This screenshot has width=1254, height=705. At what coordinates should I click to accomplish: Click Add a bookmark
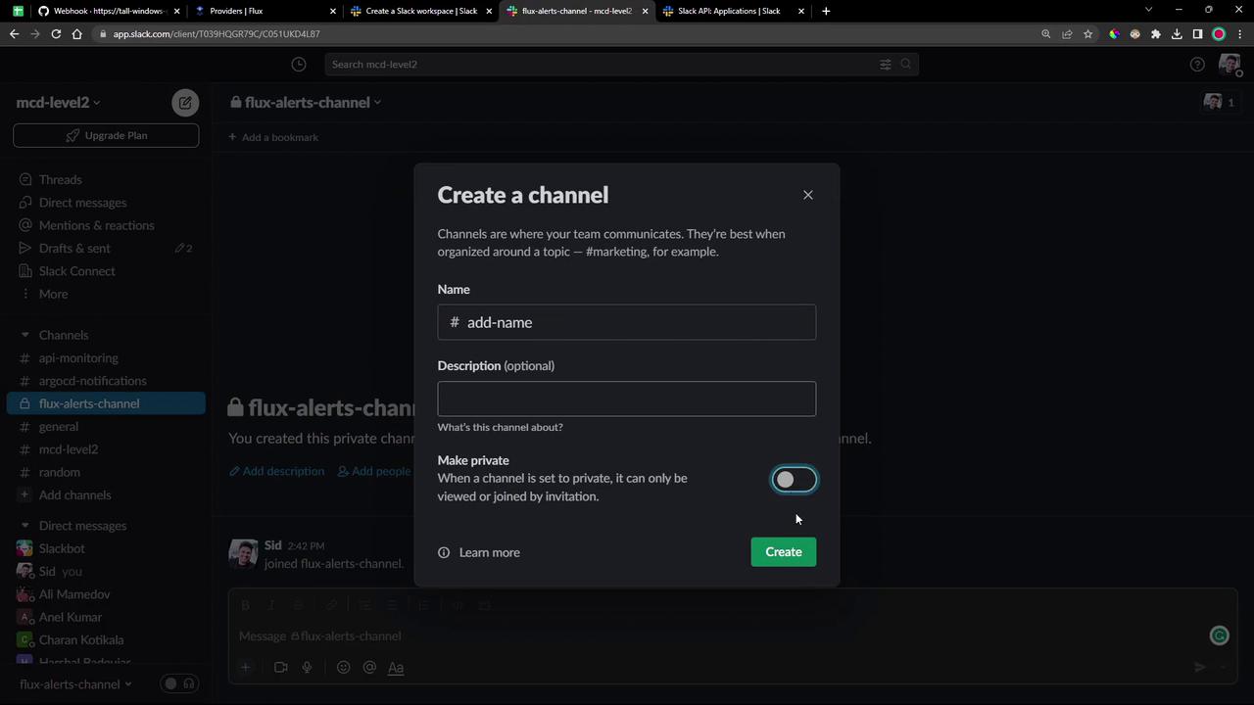coord(273,137)
